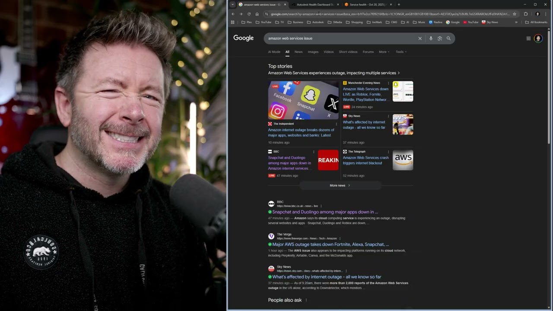Viewport: 553px width, 311px height.
Task: Click inside the Google search field
Action: coord(337,38)
